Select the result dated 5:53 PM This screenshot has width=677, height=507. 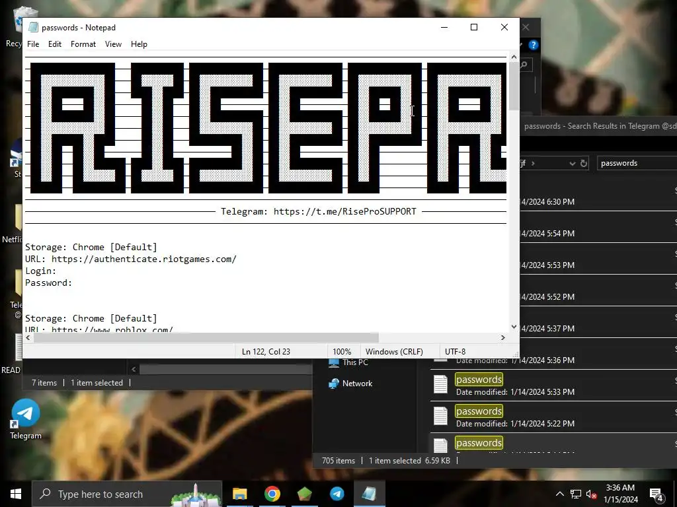598,259
